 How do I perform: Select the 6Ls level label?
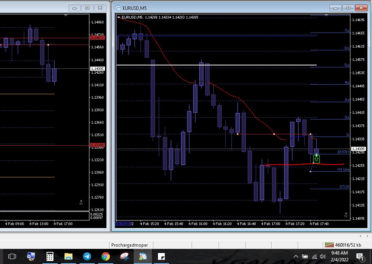click(347, 48)
